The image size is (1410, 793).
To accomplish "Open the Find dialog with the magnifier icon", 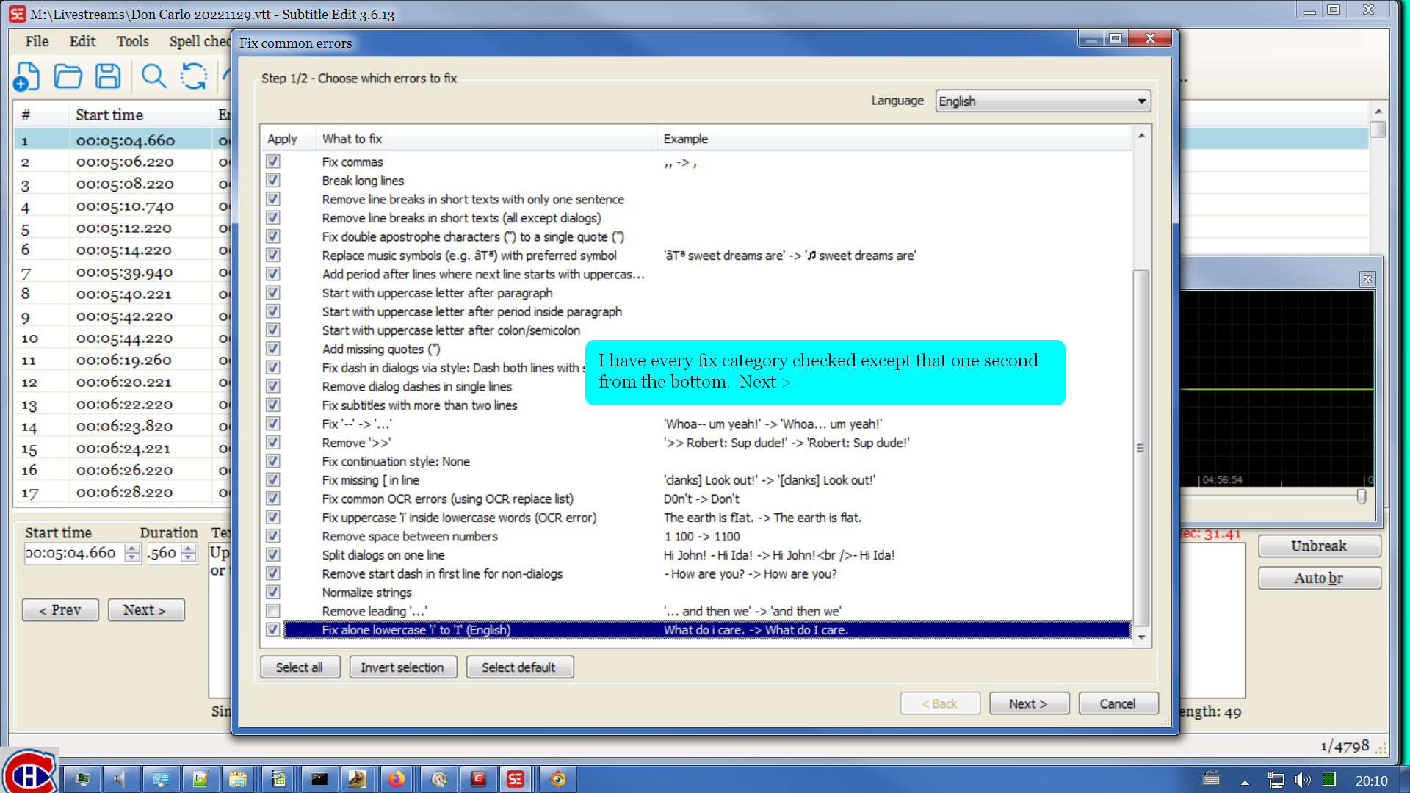I will pyautogui.click(x=153, y=76).
